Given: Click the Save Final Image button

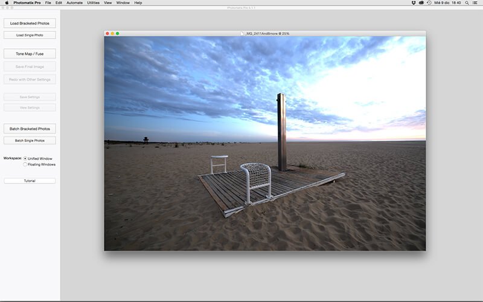Looking at the screenshot, I should tap(30, 66).
